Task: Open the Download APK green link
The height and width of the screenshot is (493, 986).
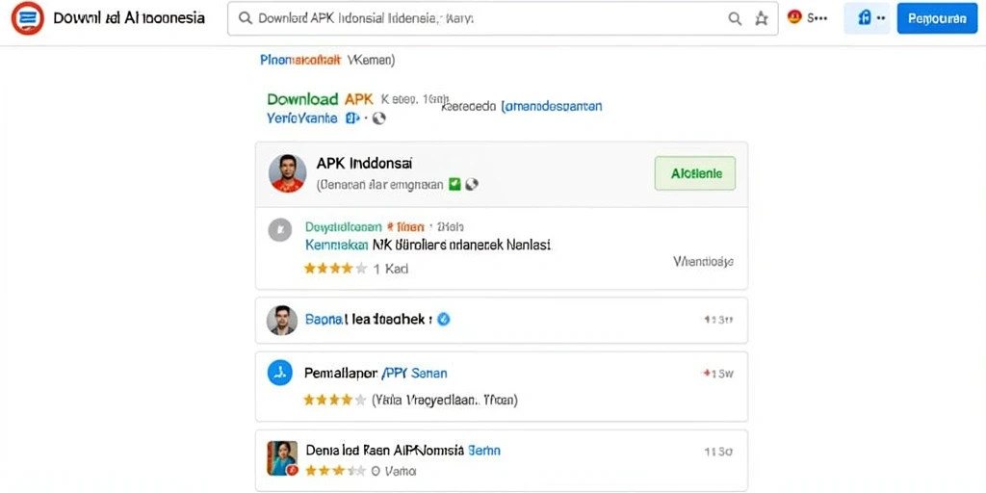Action: [x=320, y=99]
